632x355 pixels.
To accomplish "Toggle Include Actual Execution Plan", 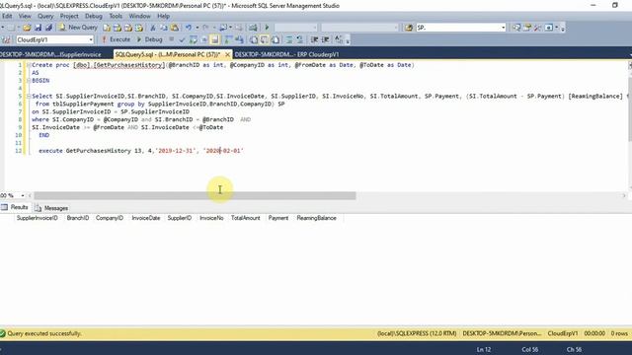I will [228, 39].
